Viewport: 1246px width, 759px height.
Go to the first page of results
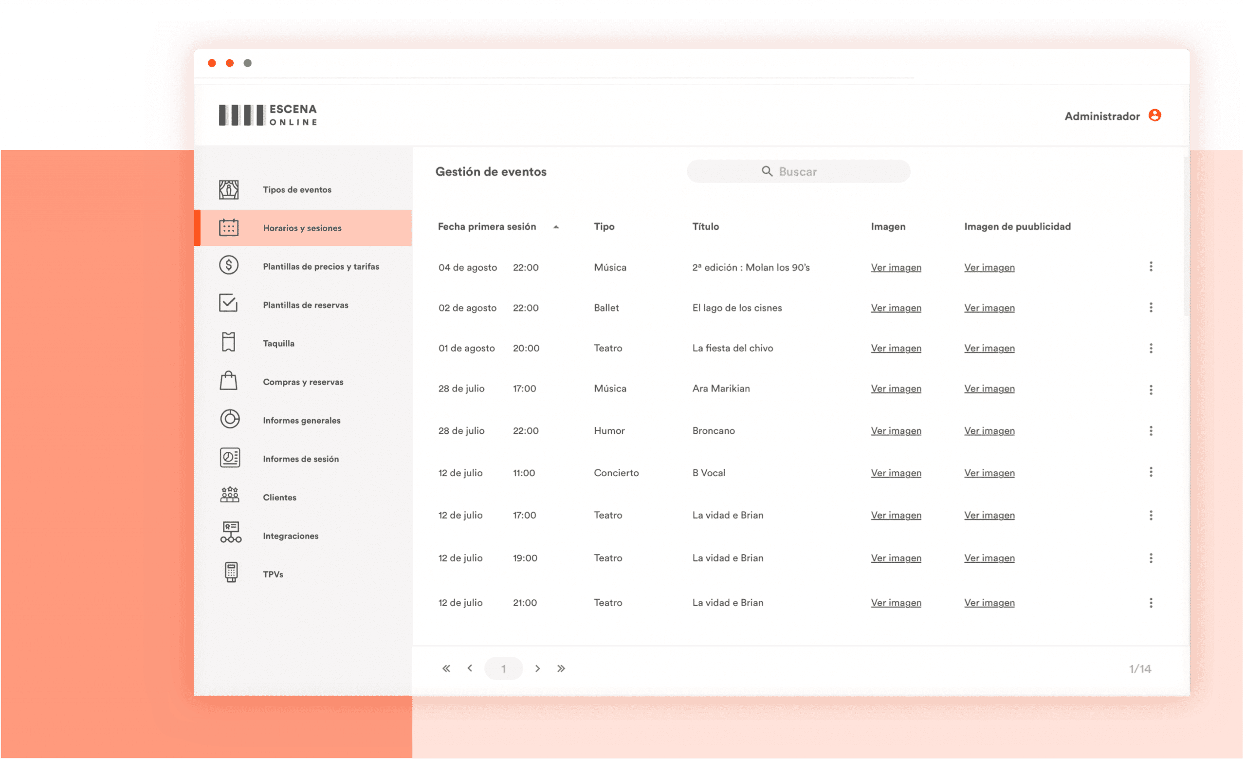446,669
